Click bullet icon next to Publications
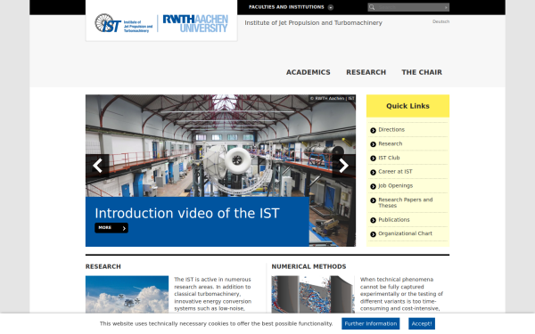 click(373, 220)
